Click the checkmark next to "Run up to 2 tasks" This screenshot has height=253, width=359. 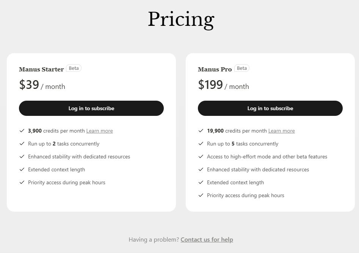tap(22, 144)
